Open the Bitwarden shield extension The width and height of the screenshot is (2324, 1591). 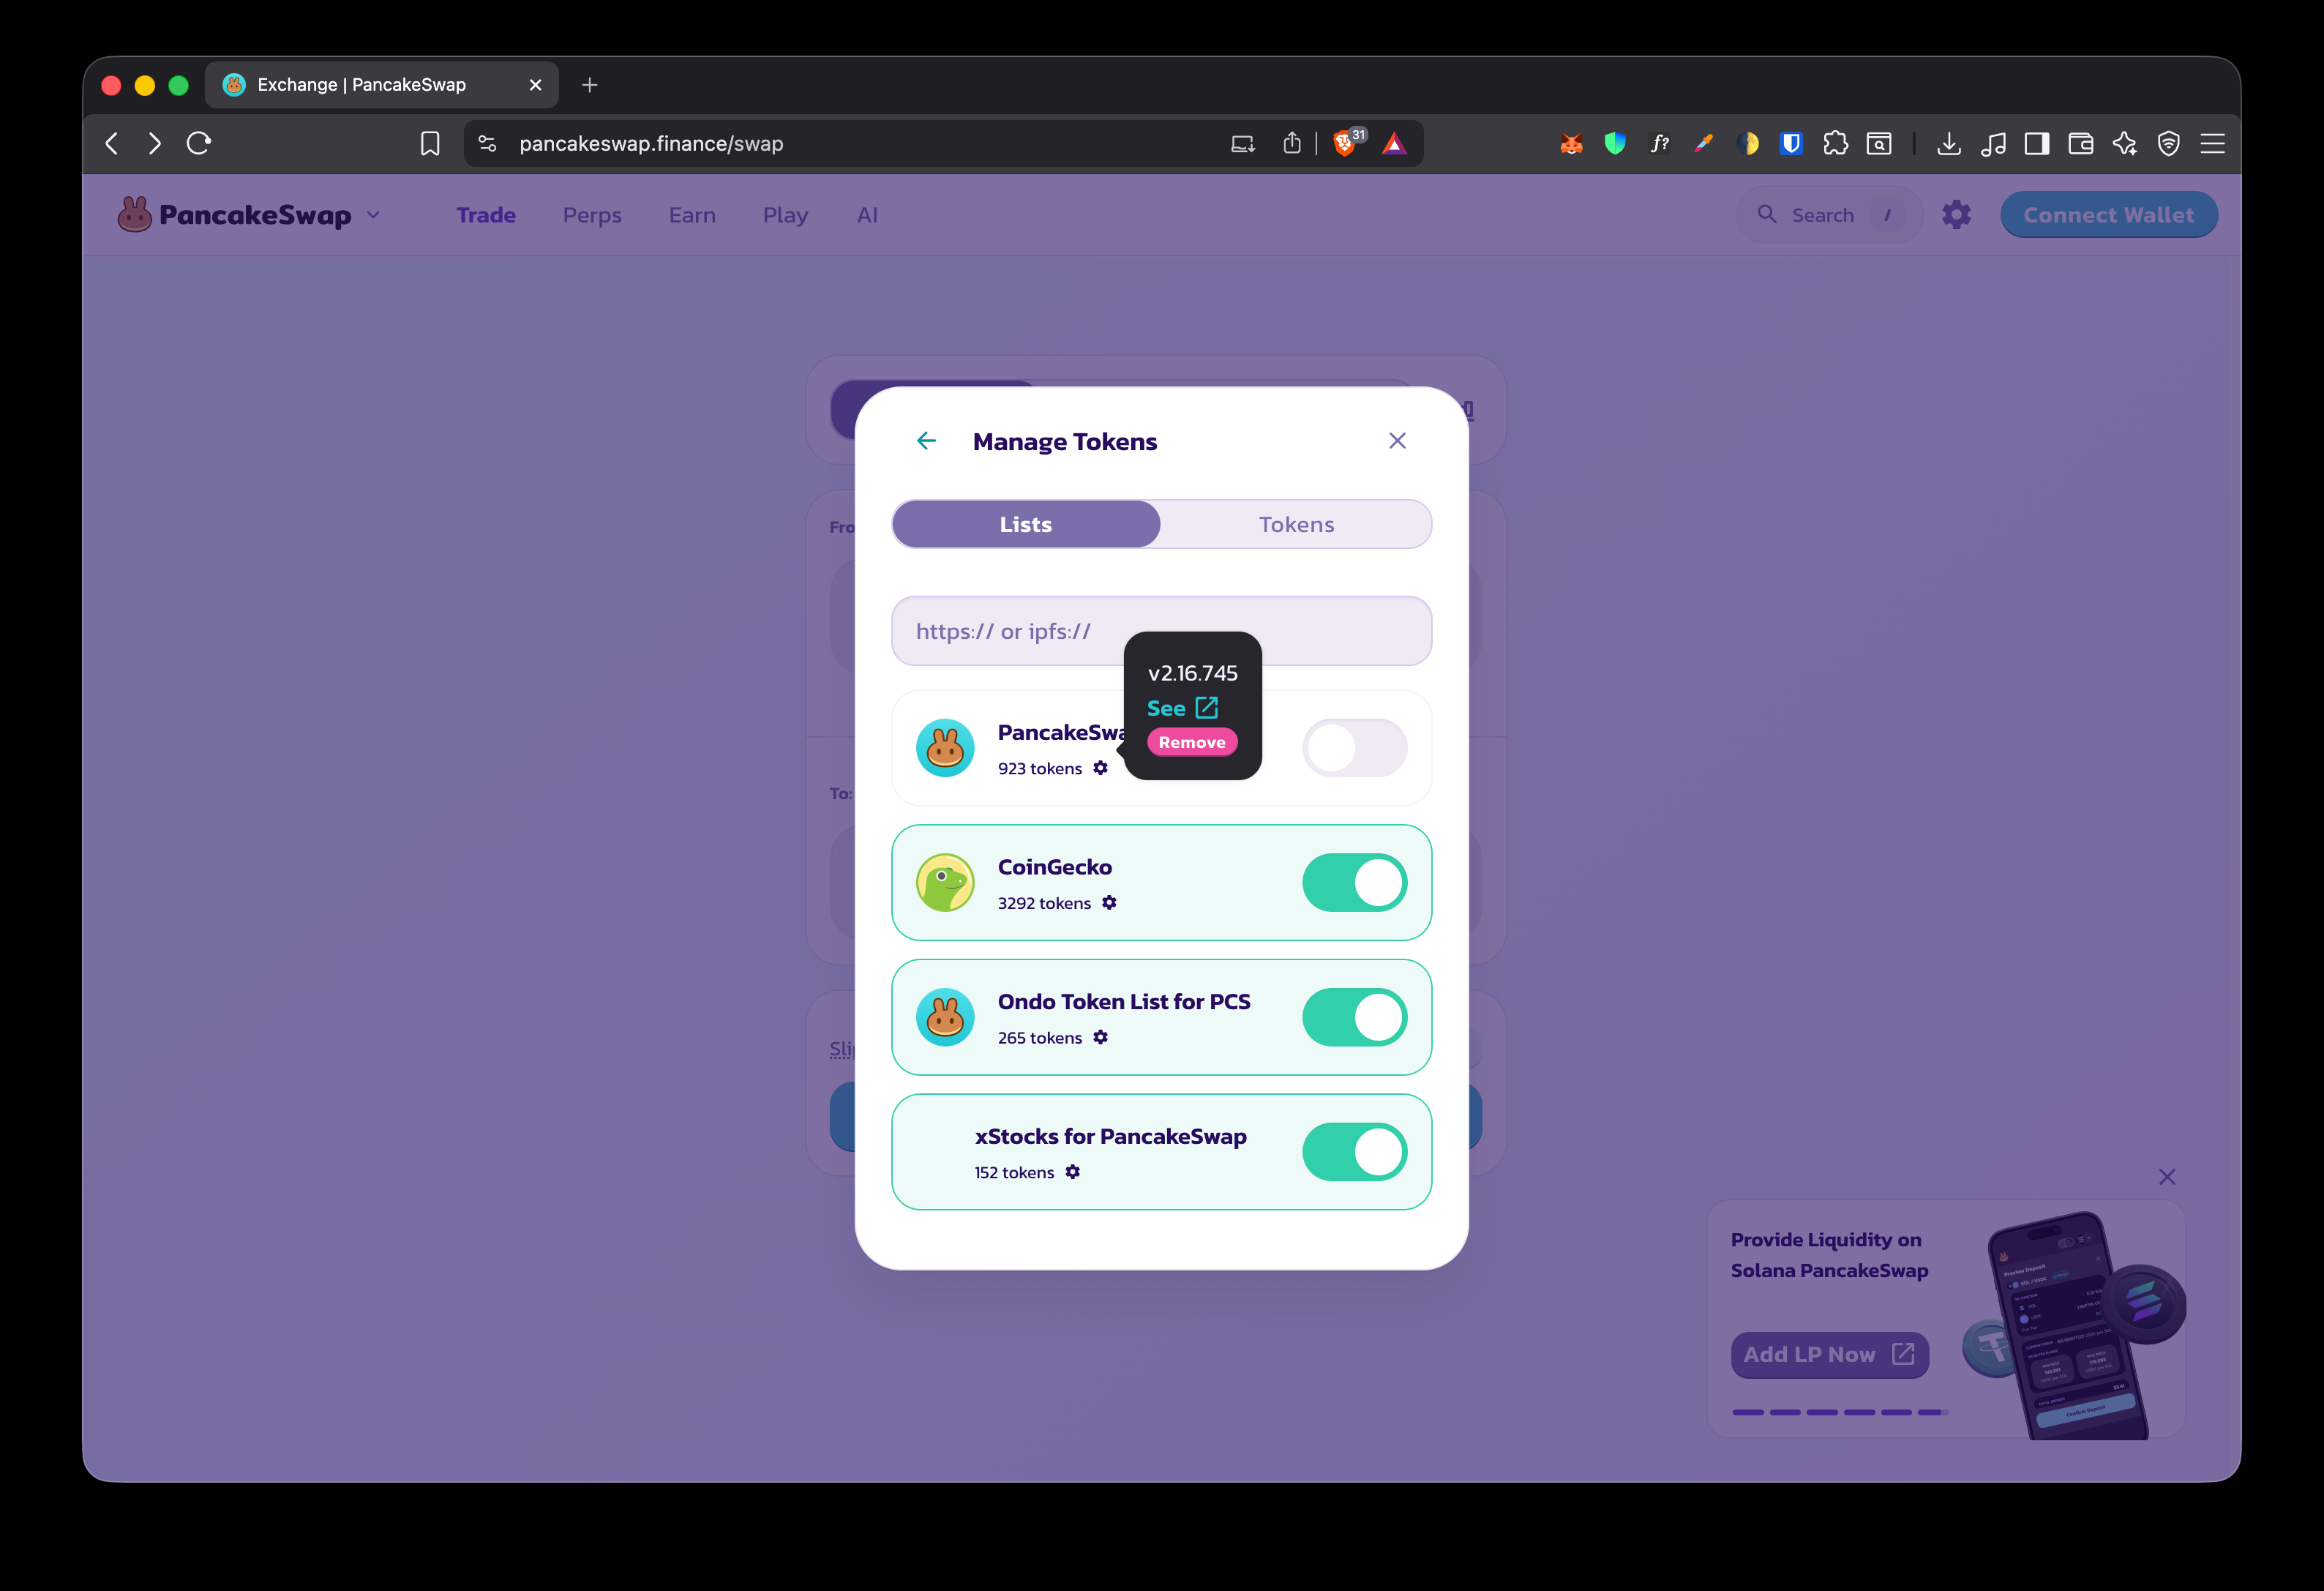[1791, 144]
